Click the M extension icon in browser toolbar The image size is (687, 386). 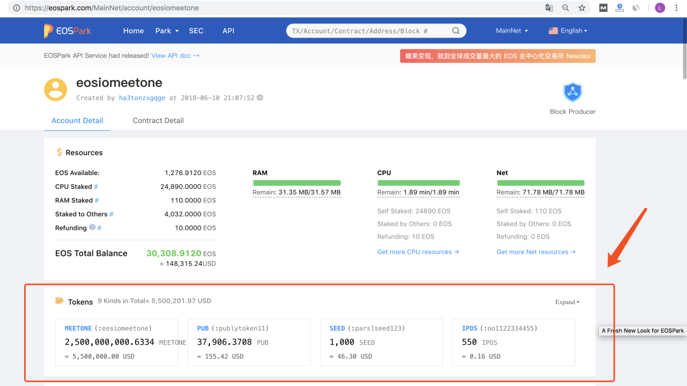tap(603, 8)
